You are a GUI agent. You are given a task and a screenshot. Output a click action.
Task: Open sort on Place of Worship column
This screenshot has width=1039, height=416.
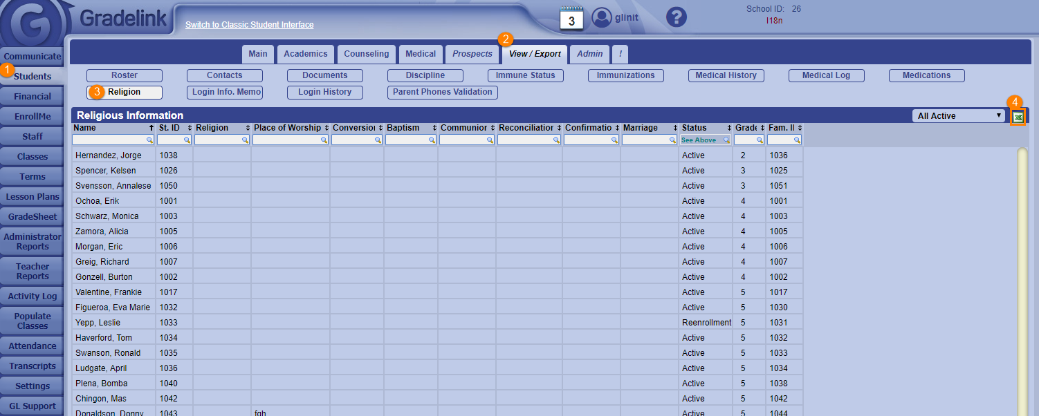pyautogui.click(x=325, y=128)
